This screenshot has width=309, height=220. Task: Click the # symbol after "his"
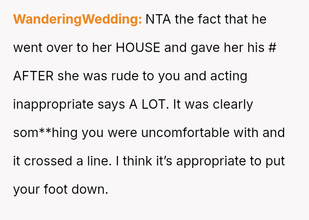point(271,48)
